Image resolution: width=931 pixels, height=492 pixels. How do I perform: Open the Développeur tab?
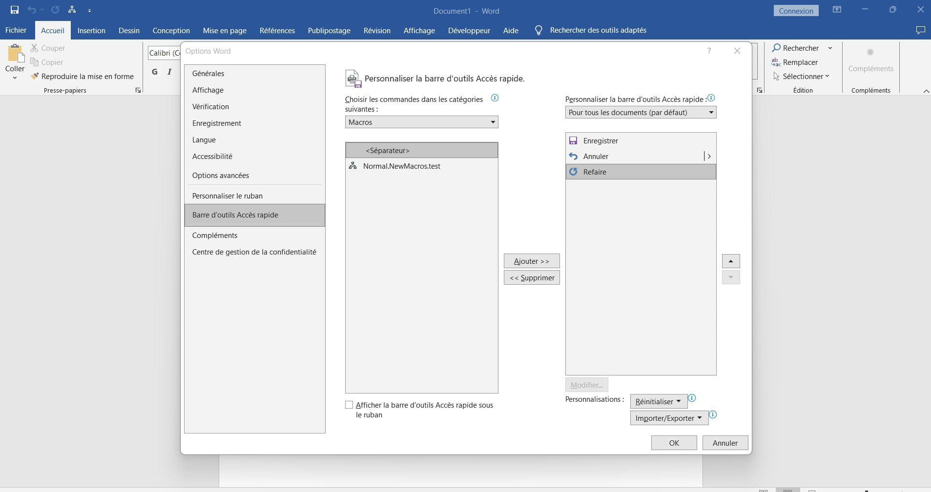point(469,30)
